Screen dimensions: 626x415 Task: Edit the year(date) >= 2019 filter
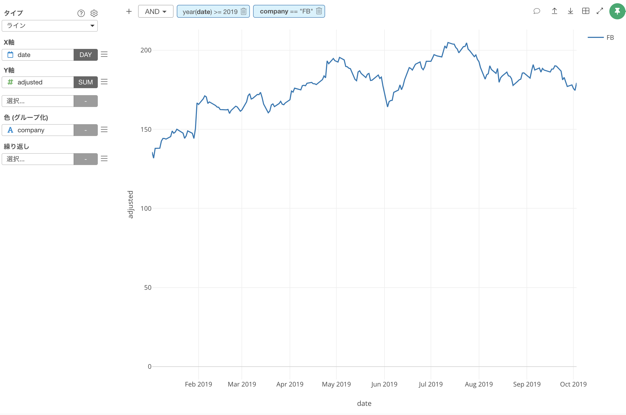[210, 12]
